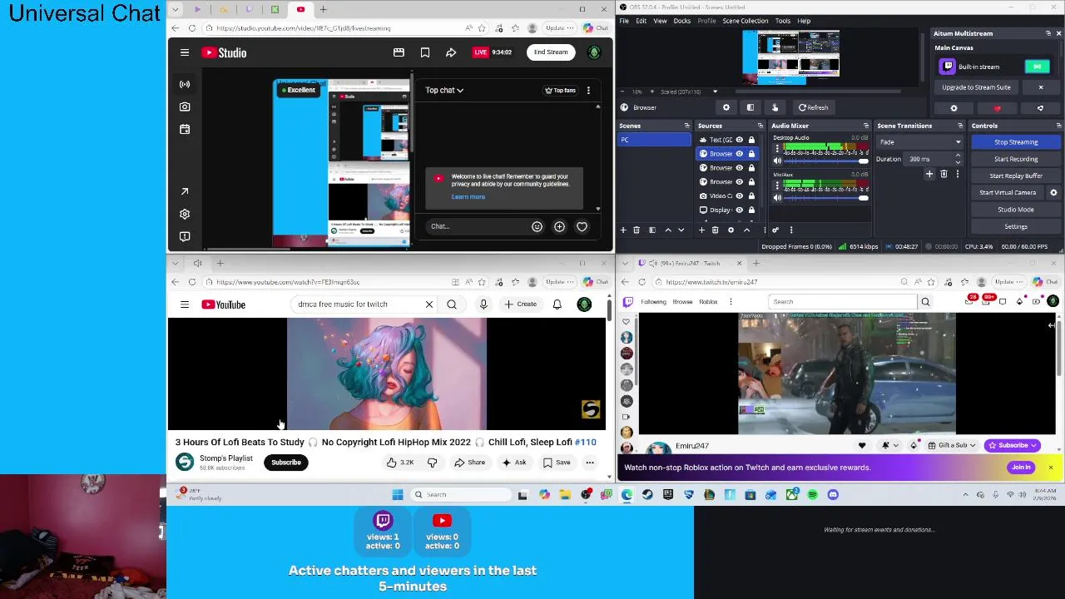Expand the Gift a Sub dropdown on Twitch
This screenshot has width=1065, height=599.
click(954, 445)
